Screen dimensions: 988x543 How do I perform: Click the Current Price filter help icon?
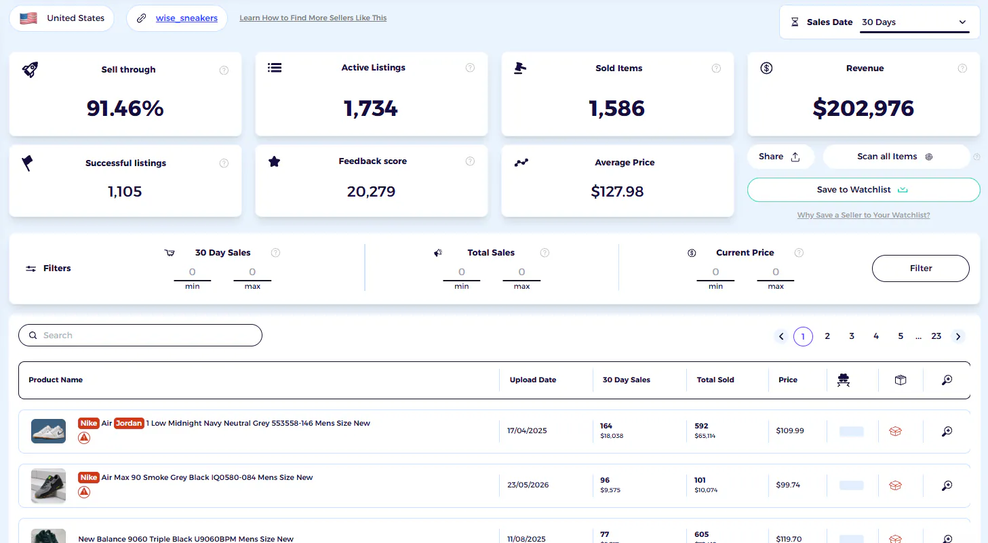[x=799, y=253]
